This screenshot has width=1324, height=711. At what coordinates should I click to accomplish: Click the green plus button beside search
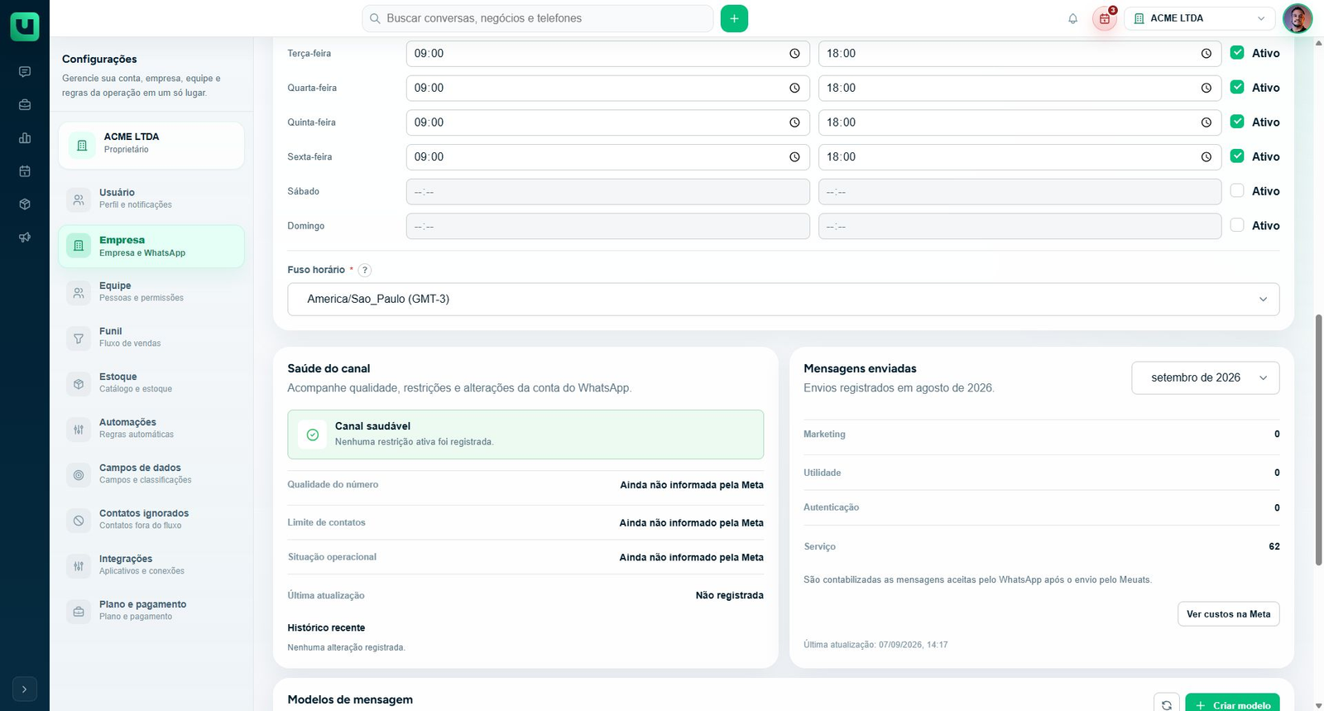pyautogui.click(x=734, y=18)
